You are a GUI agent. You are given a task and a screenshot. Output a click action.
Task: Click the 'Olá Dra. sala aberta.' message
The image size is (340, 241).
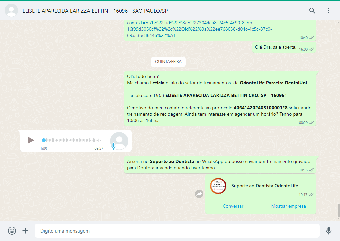coord(276,47)
